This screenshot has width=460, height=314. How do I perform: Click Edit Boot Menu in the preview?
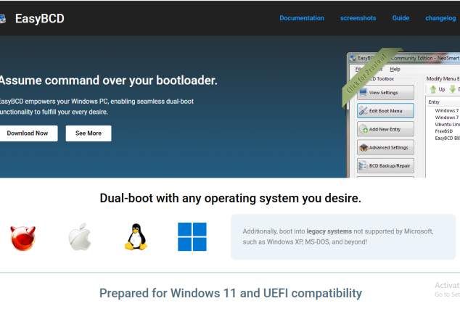pos(385,111)
